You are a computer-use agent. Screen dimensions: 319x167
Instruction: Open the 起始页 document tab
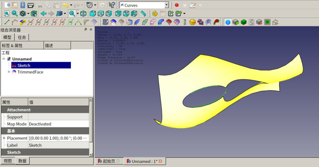coord(108,161)
